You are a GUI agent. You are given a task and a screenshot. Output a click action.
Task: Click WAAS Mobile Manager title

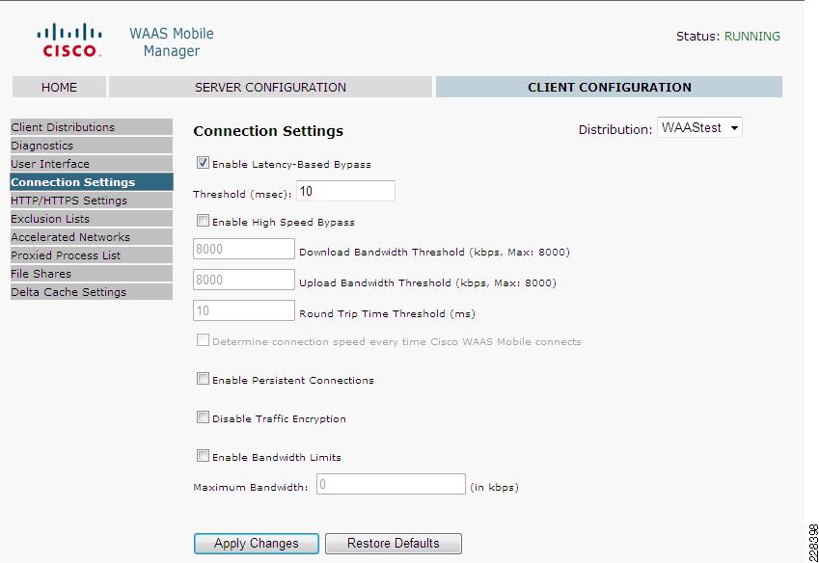click(x=172, y=42)
